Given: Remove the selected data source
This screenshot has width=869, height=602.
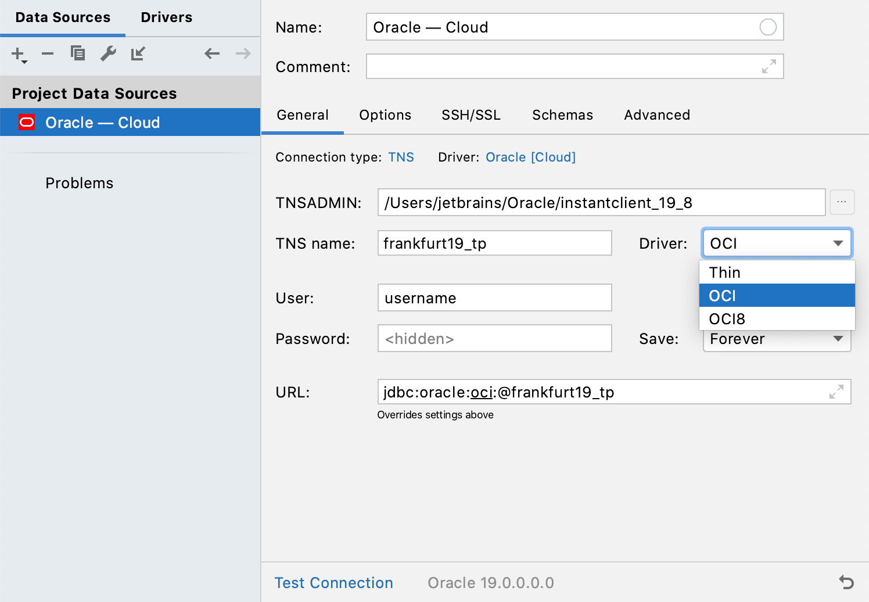Looking at the screenshot, I should point(47,53).
